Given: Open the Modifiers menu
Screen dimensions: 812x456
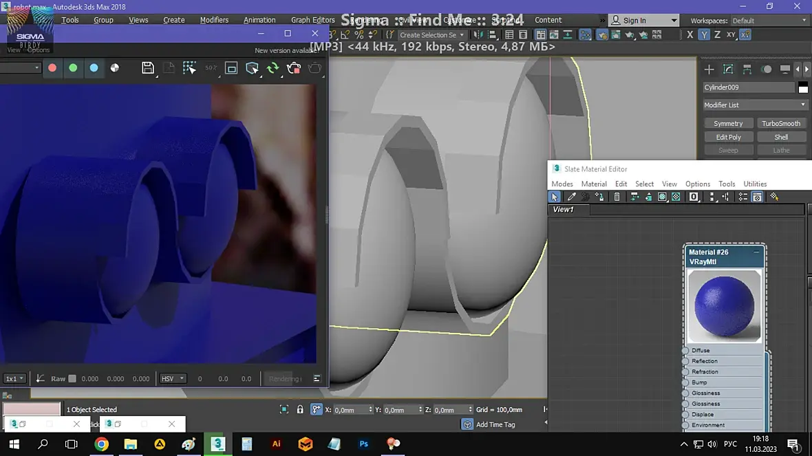Looking at the screenshot, I should (214, 20).
